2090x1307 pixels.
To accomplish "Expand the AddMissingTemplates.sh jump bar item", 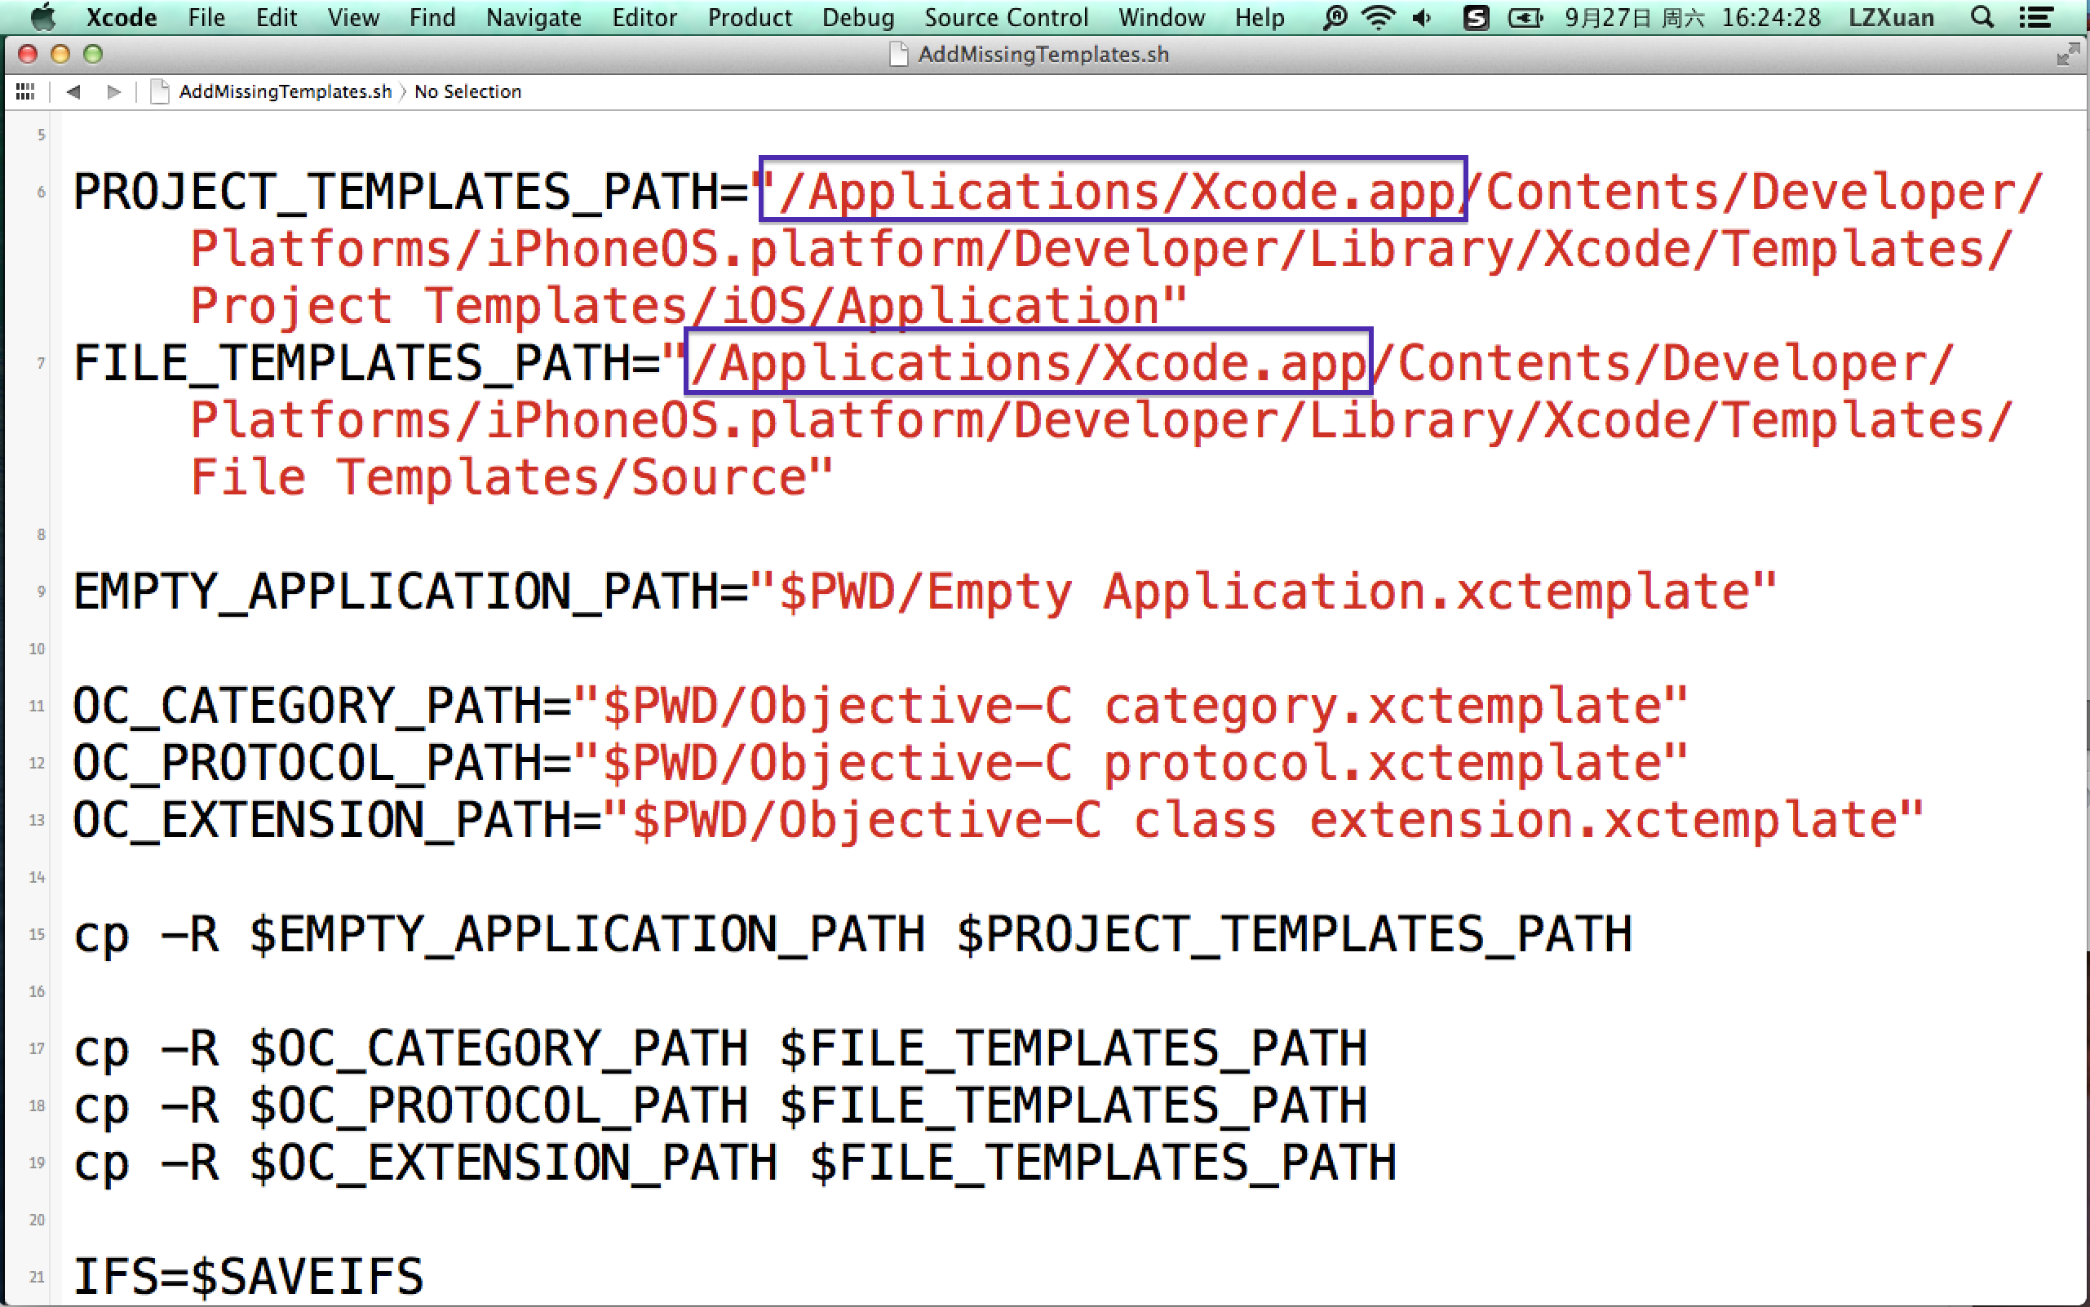I will [x=284, y=91].
